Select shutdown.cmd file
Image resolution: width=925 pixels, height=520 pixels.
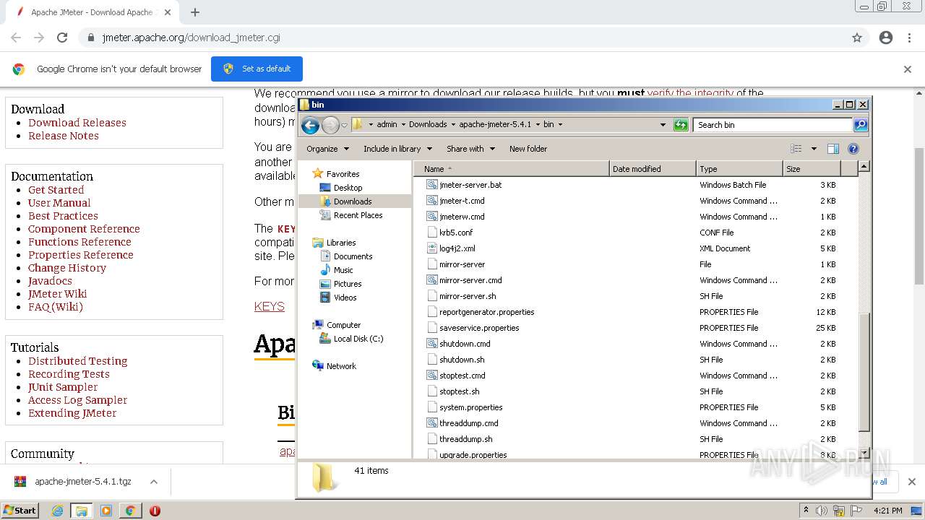tap(465, 344)
